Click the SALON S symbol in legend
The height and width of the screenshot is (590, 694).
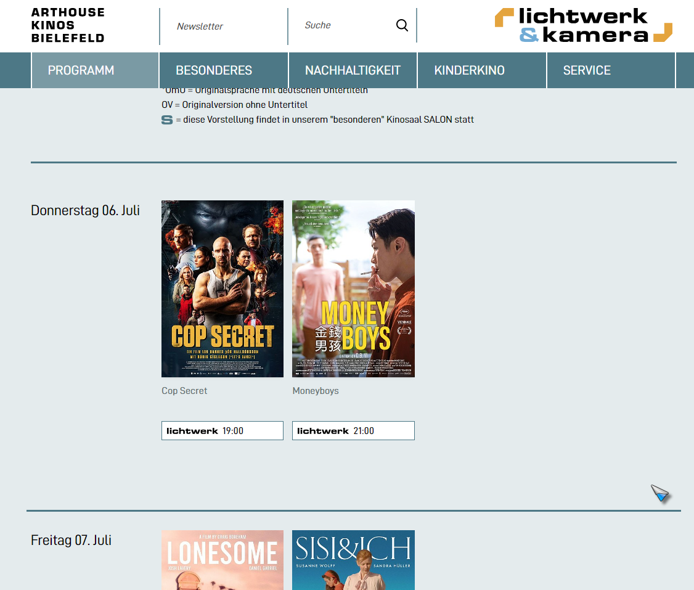pos(167,120)
